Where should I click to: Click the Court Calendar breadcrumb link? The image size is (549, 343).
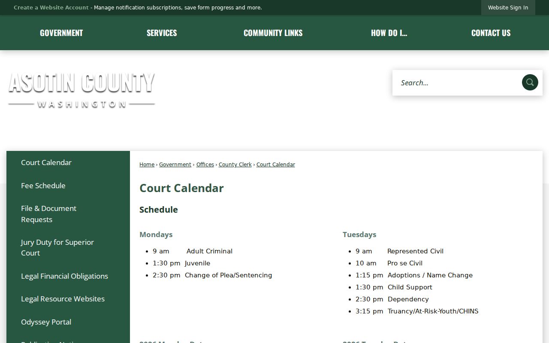(x=276, y=165)
